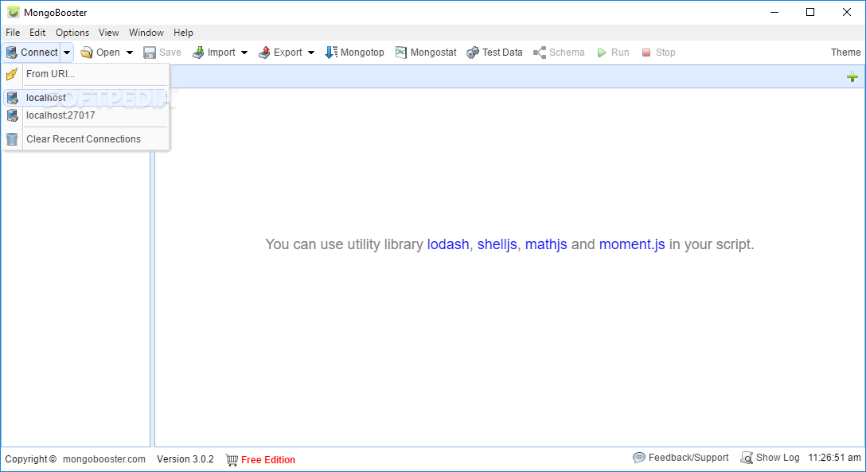Viewport: 866px width, 472px height.
Task: Click the shopping cart icon
Action: 232,459
